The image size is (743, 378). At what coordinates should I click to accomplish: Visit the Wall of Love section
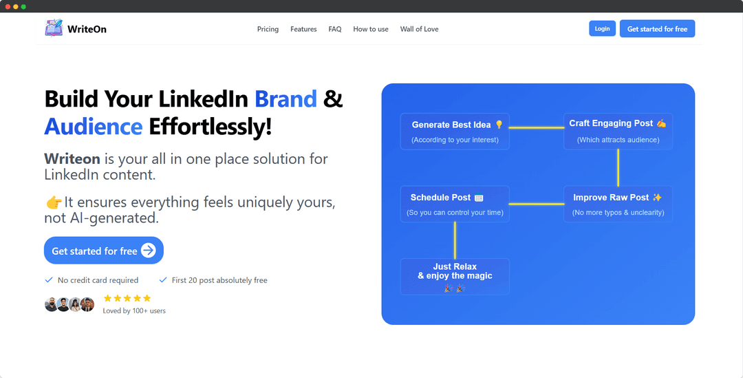point(419,29)
